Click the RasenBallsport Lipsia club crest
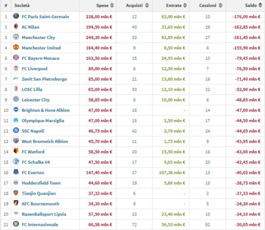This screenshot has height=230, width=265. coord(16,213)
